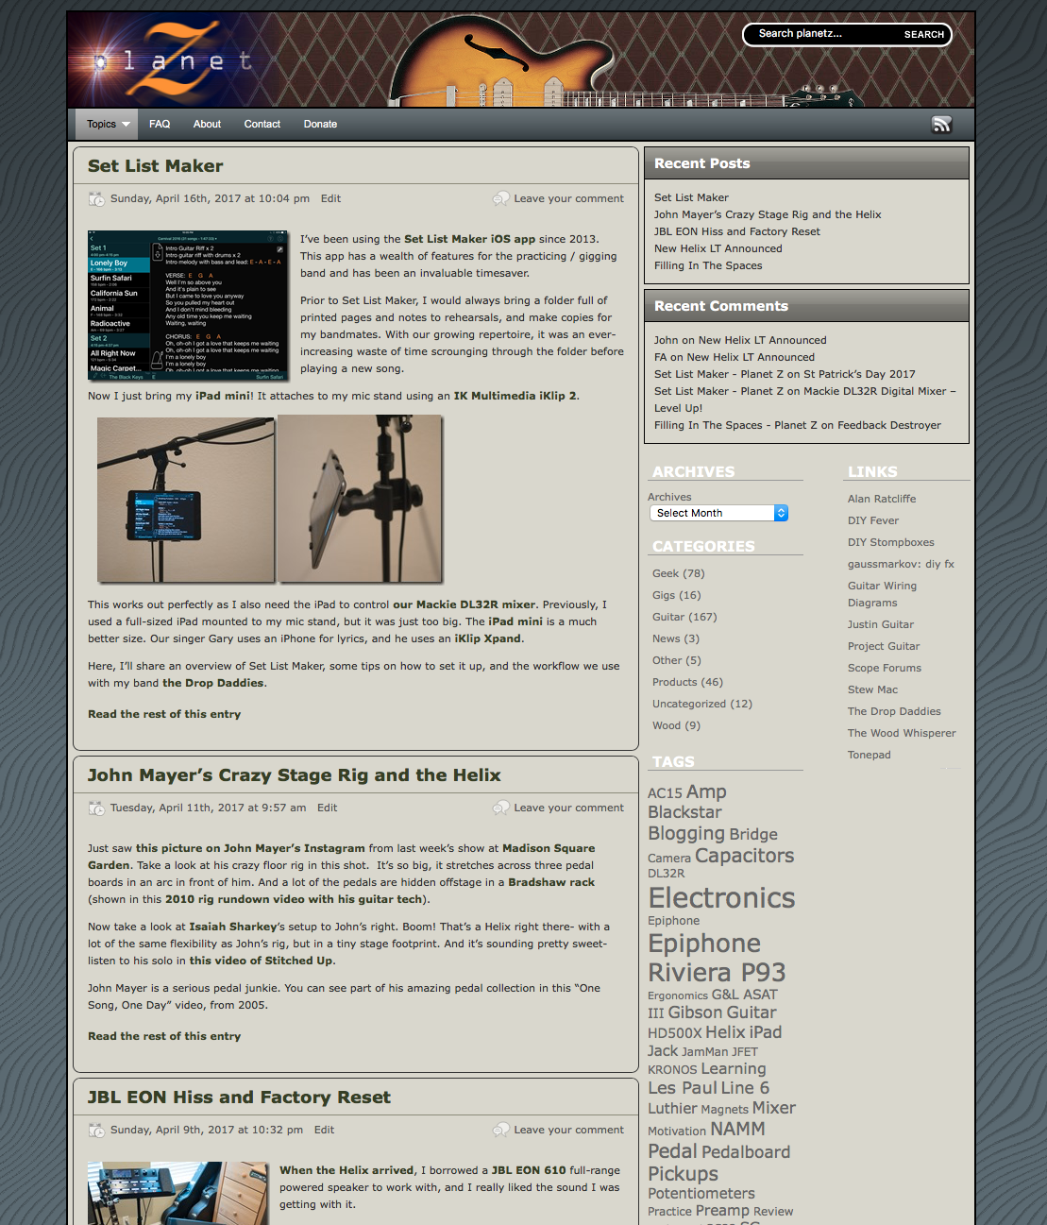
Task: Click calendar icon beside John Mayer post date
Action: [96, 808]
